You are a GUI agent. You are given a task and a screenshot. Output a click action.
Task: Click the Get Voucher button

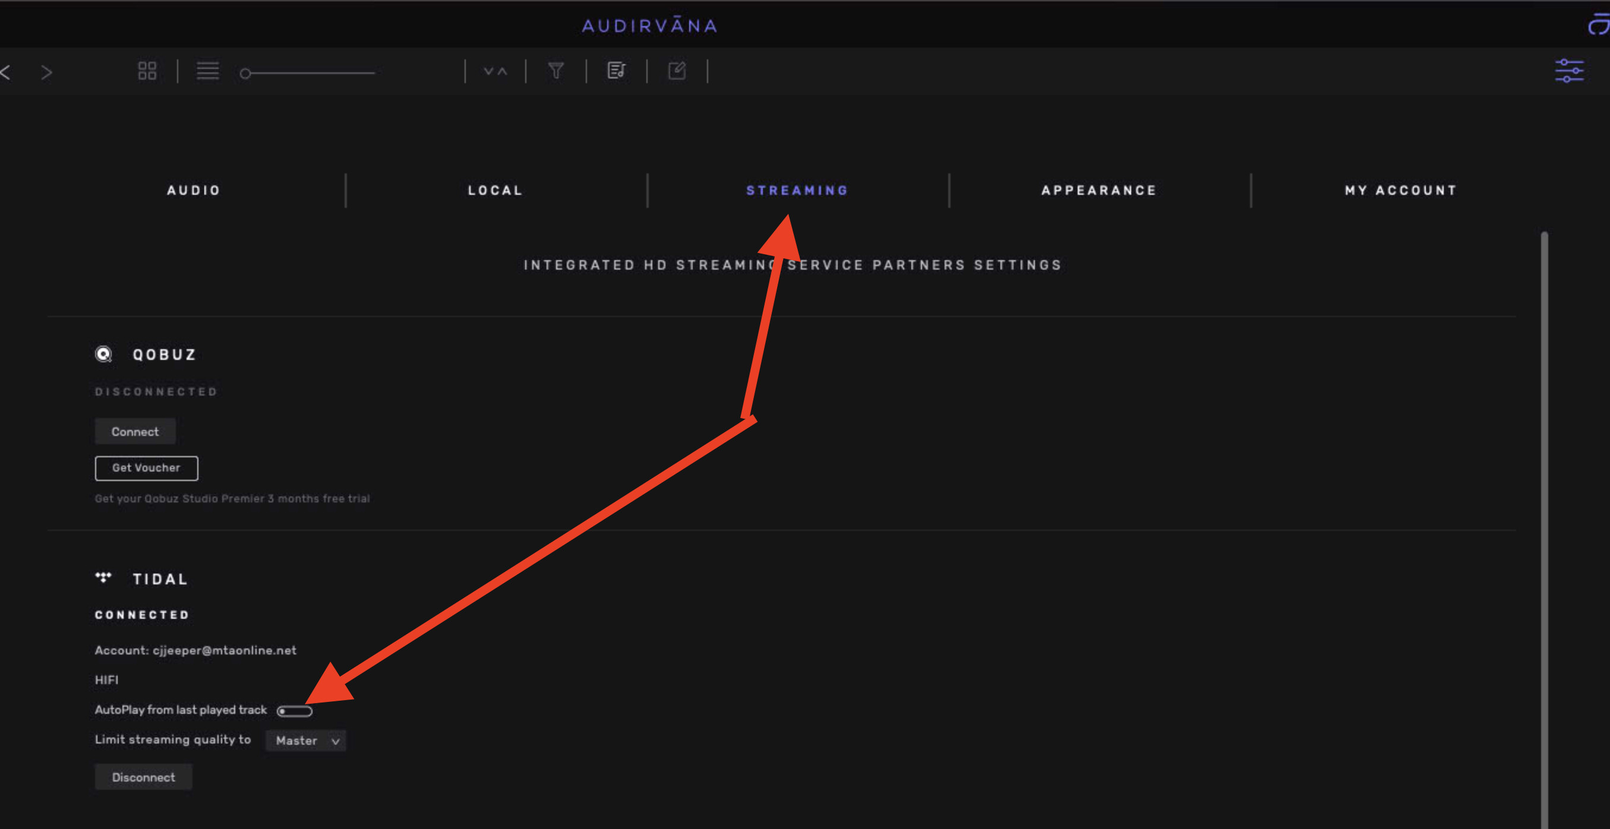point(146,468)
